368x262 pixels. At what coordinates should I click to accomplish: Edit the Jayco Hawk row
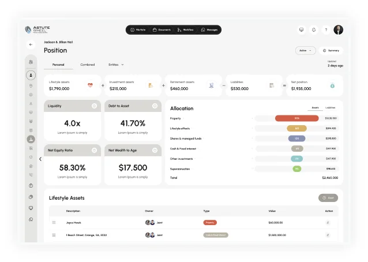[x=328, y=223]
